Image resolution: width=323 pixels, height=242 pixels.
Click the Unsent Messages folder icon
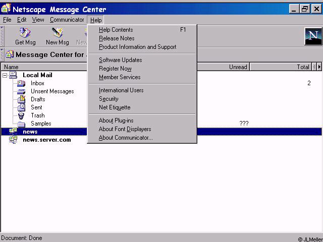point(21,91)
